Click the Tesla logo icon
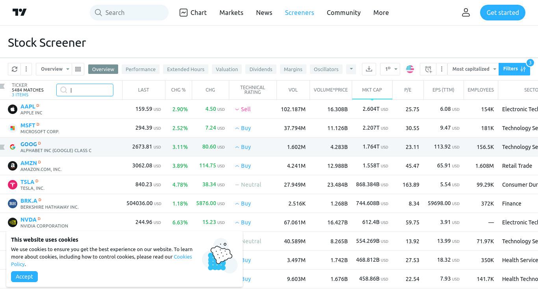Image resolution: width=538 pixels, height=290 pixels. tap(13, 185)
